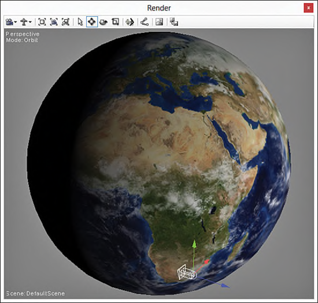
Task: Click the node graph share-like icon
Action: [145, 22]
